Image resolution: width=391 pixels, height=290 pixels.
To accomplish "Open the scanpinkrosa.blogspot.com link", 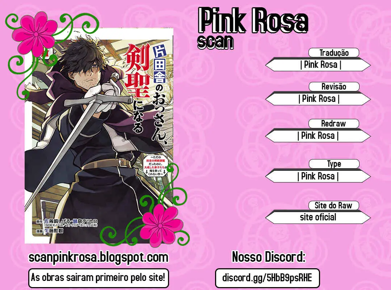I will (98, 257).
